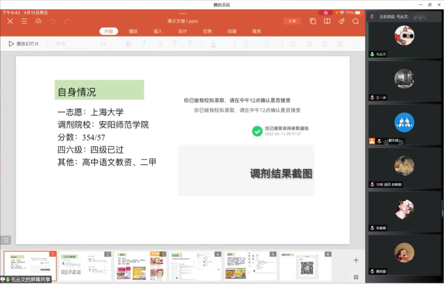The image size is (444, 284).
Task: Expand the font color dropdown arrow
Action: tap(224, 44)
